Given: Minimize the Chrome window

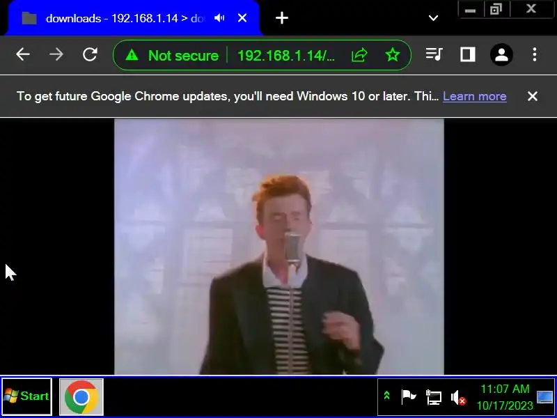Looking at the screenshot, I should tap(470, 9).
